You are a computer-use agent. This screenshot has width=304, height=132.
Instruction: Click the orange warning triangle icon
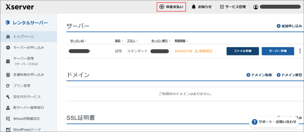[x=196, y=51]
